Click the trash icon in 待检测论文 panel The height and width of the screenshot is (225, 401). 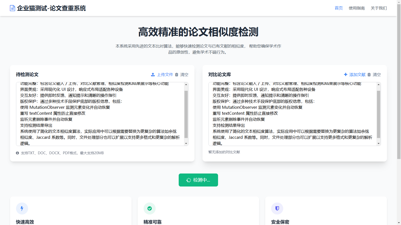click(177, 74)
